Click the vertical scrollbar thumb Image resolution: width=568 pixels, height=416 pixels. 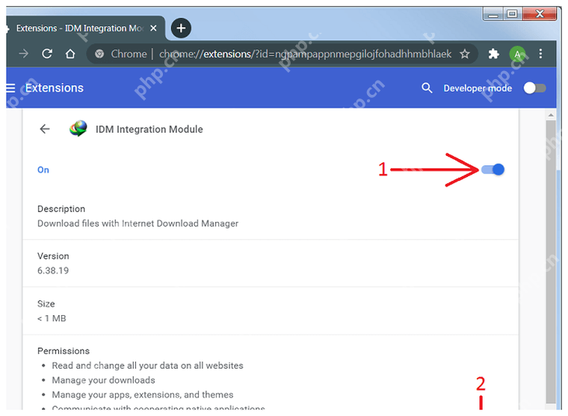pyautogui.click(x=551, y=261)
